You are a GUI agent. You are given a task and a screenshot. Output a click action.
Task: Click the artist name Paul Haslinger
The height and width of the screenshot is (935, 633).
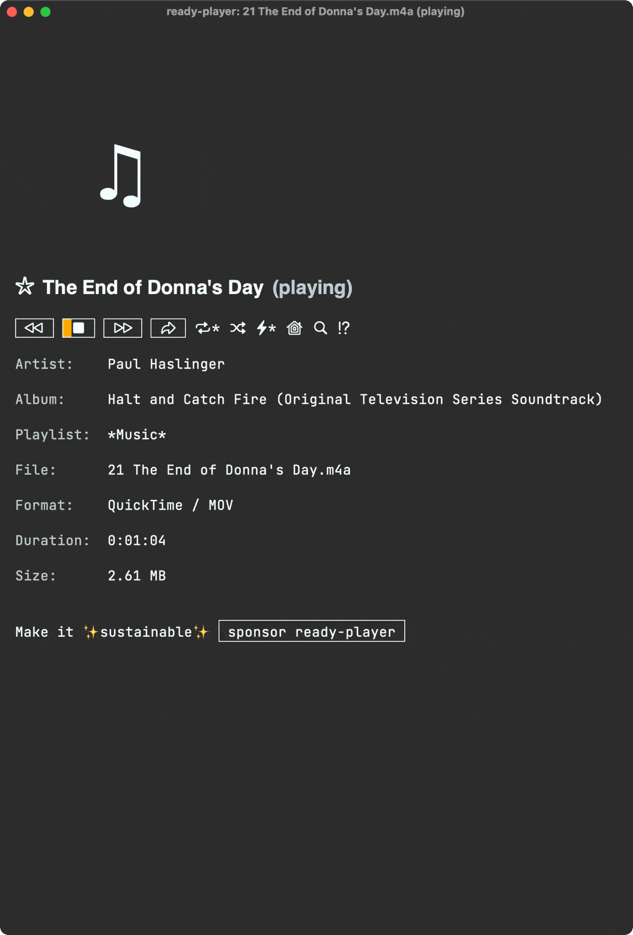[166, 364]
